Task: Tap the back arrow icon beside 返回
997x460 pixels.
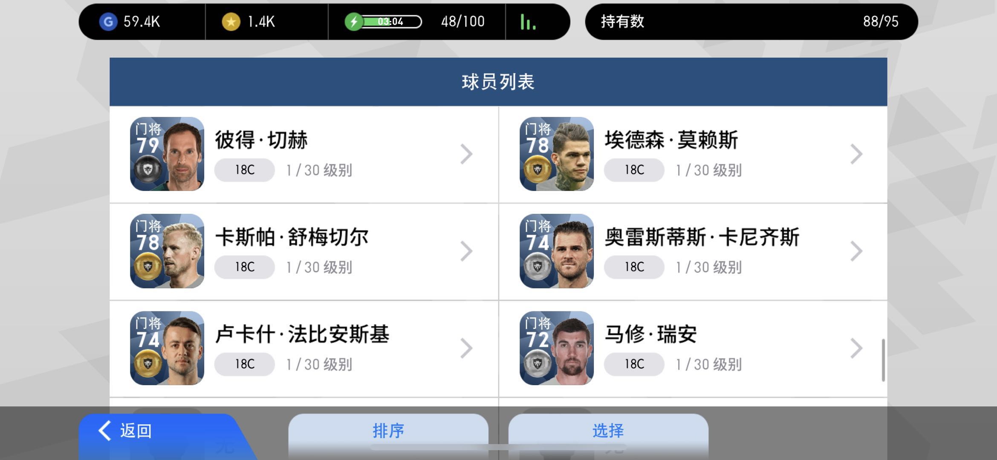Action: 105,431
